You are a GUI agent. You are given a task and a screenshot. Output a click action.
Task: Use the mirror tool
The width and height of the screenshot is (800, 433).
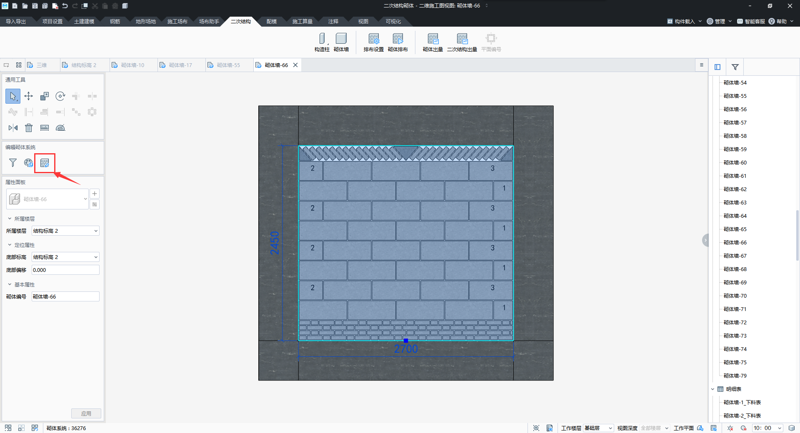pos(13,128)
